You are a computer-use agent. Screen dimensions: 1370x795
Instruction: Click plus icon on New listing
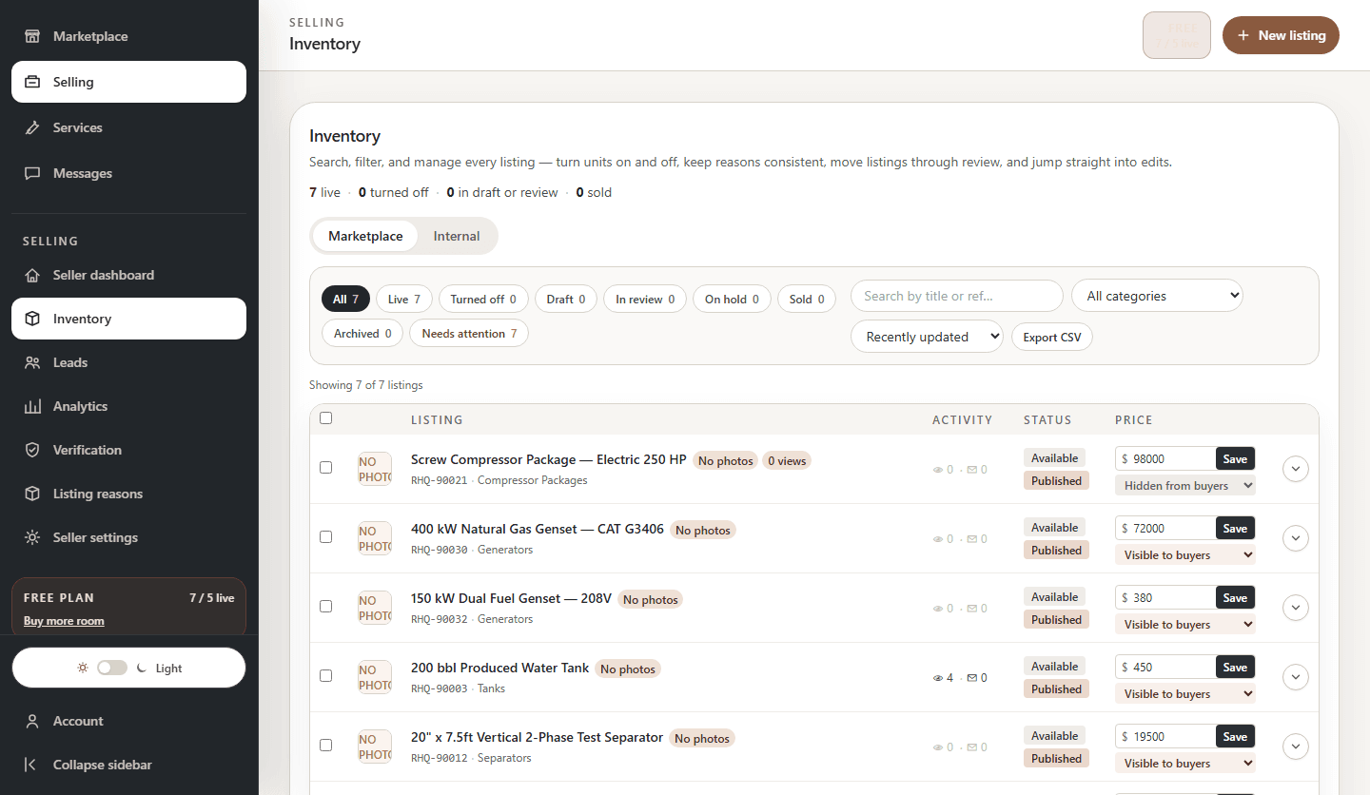pyautogui.click(x=1243, y=35)
